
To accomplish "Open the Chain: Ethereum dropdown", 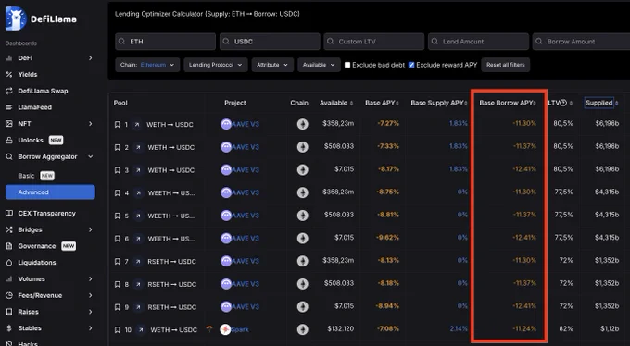I will [147, 65].
